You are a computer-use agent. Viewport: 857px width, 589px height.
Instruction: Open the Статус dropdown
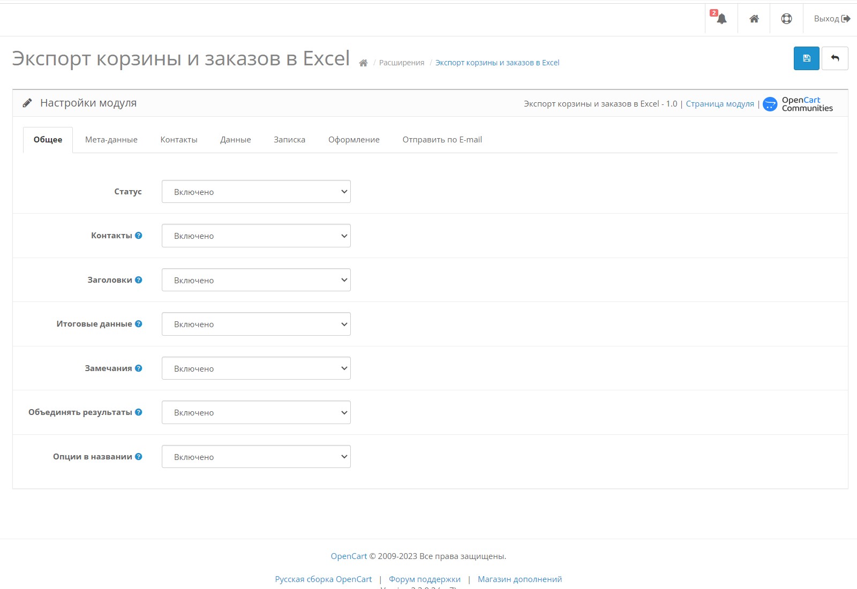(x=256, y=192)
